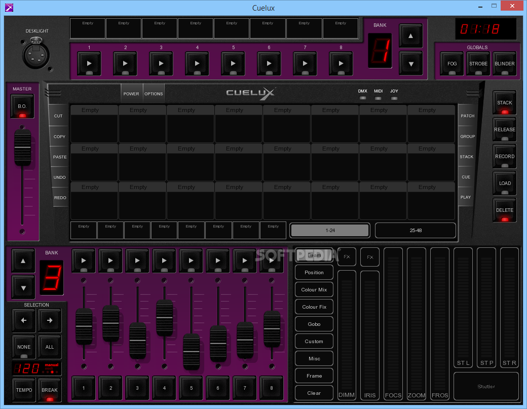Switch to the STACK side tab
Viewport: 527px width, 409px height.
(467, 157)
